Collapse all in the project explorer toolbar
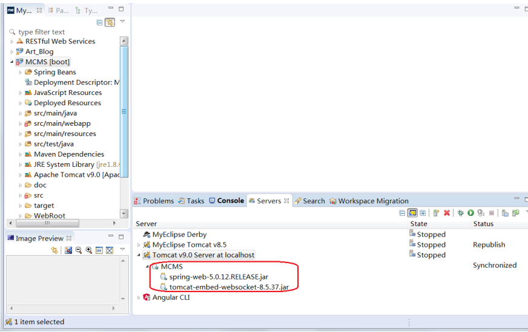Image resolution: width=528 pixels, height=332 pixels. [99, 22]
